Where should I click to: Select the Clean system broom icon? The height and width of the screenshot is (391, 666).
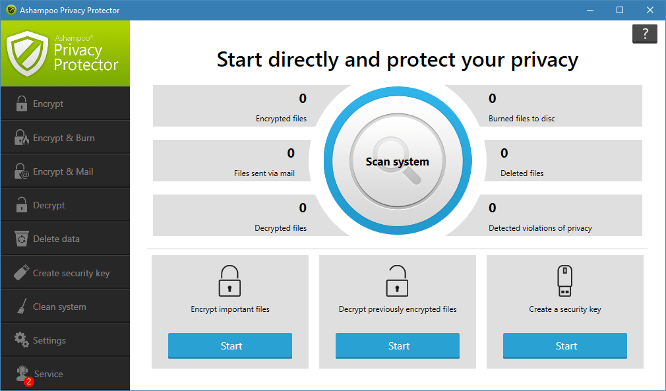(x=22, y=306)
